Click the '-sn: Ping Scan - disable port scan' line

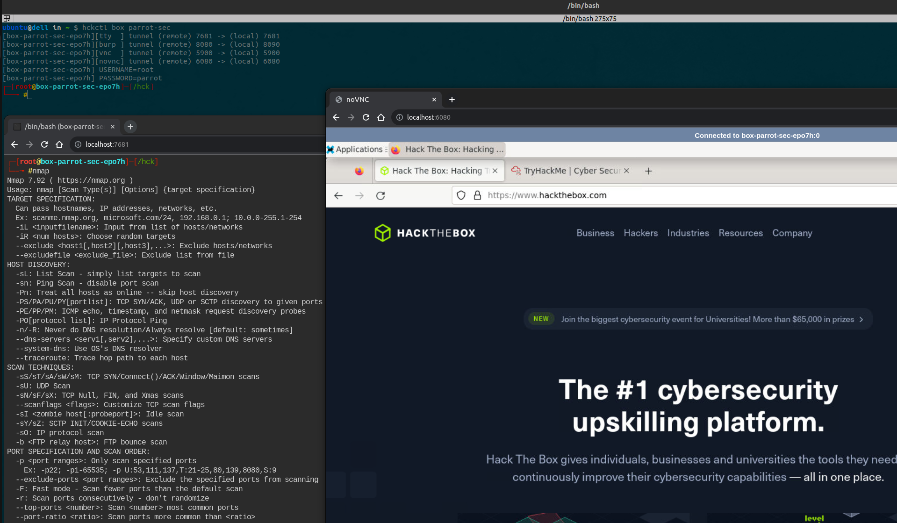tap(87, 283)
